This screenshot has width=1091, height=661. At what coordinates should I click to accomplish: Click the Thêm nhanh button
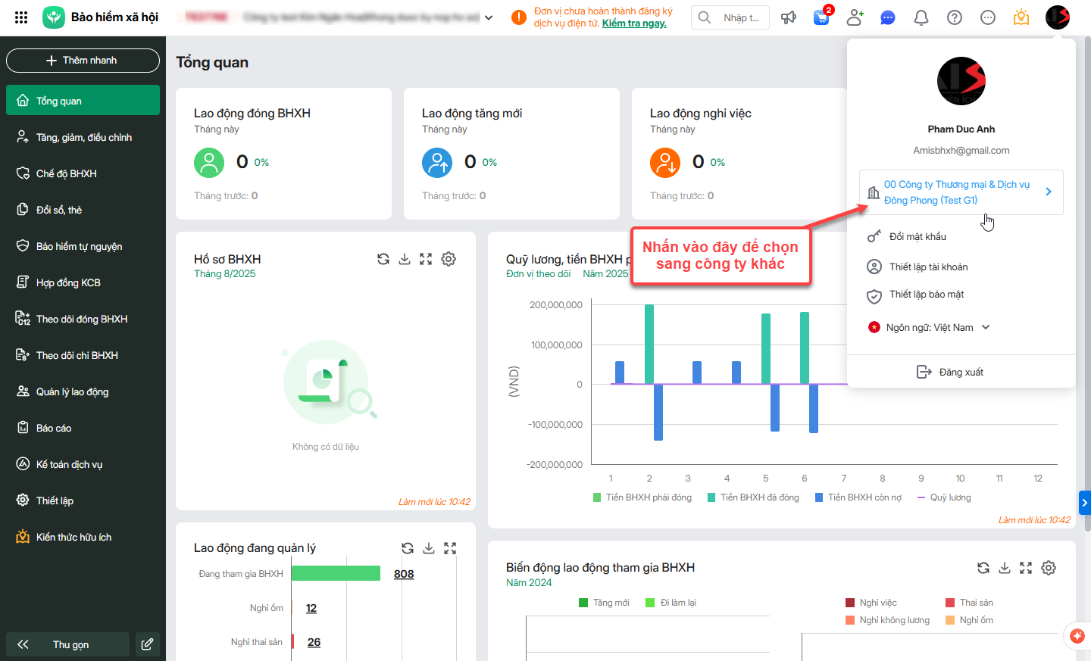coord(83,61)
